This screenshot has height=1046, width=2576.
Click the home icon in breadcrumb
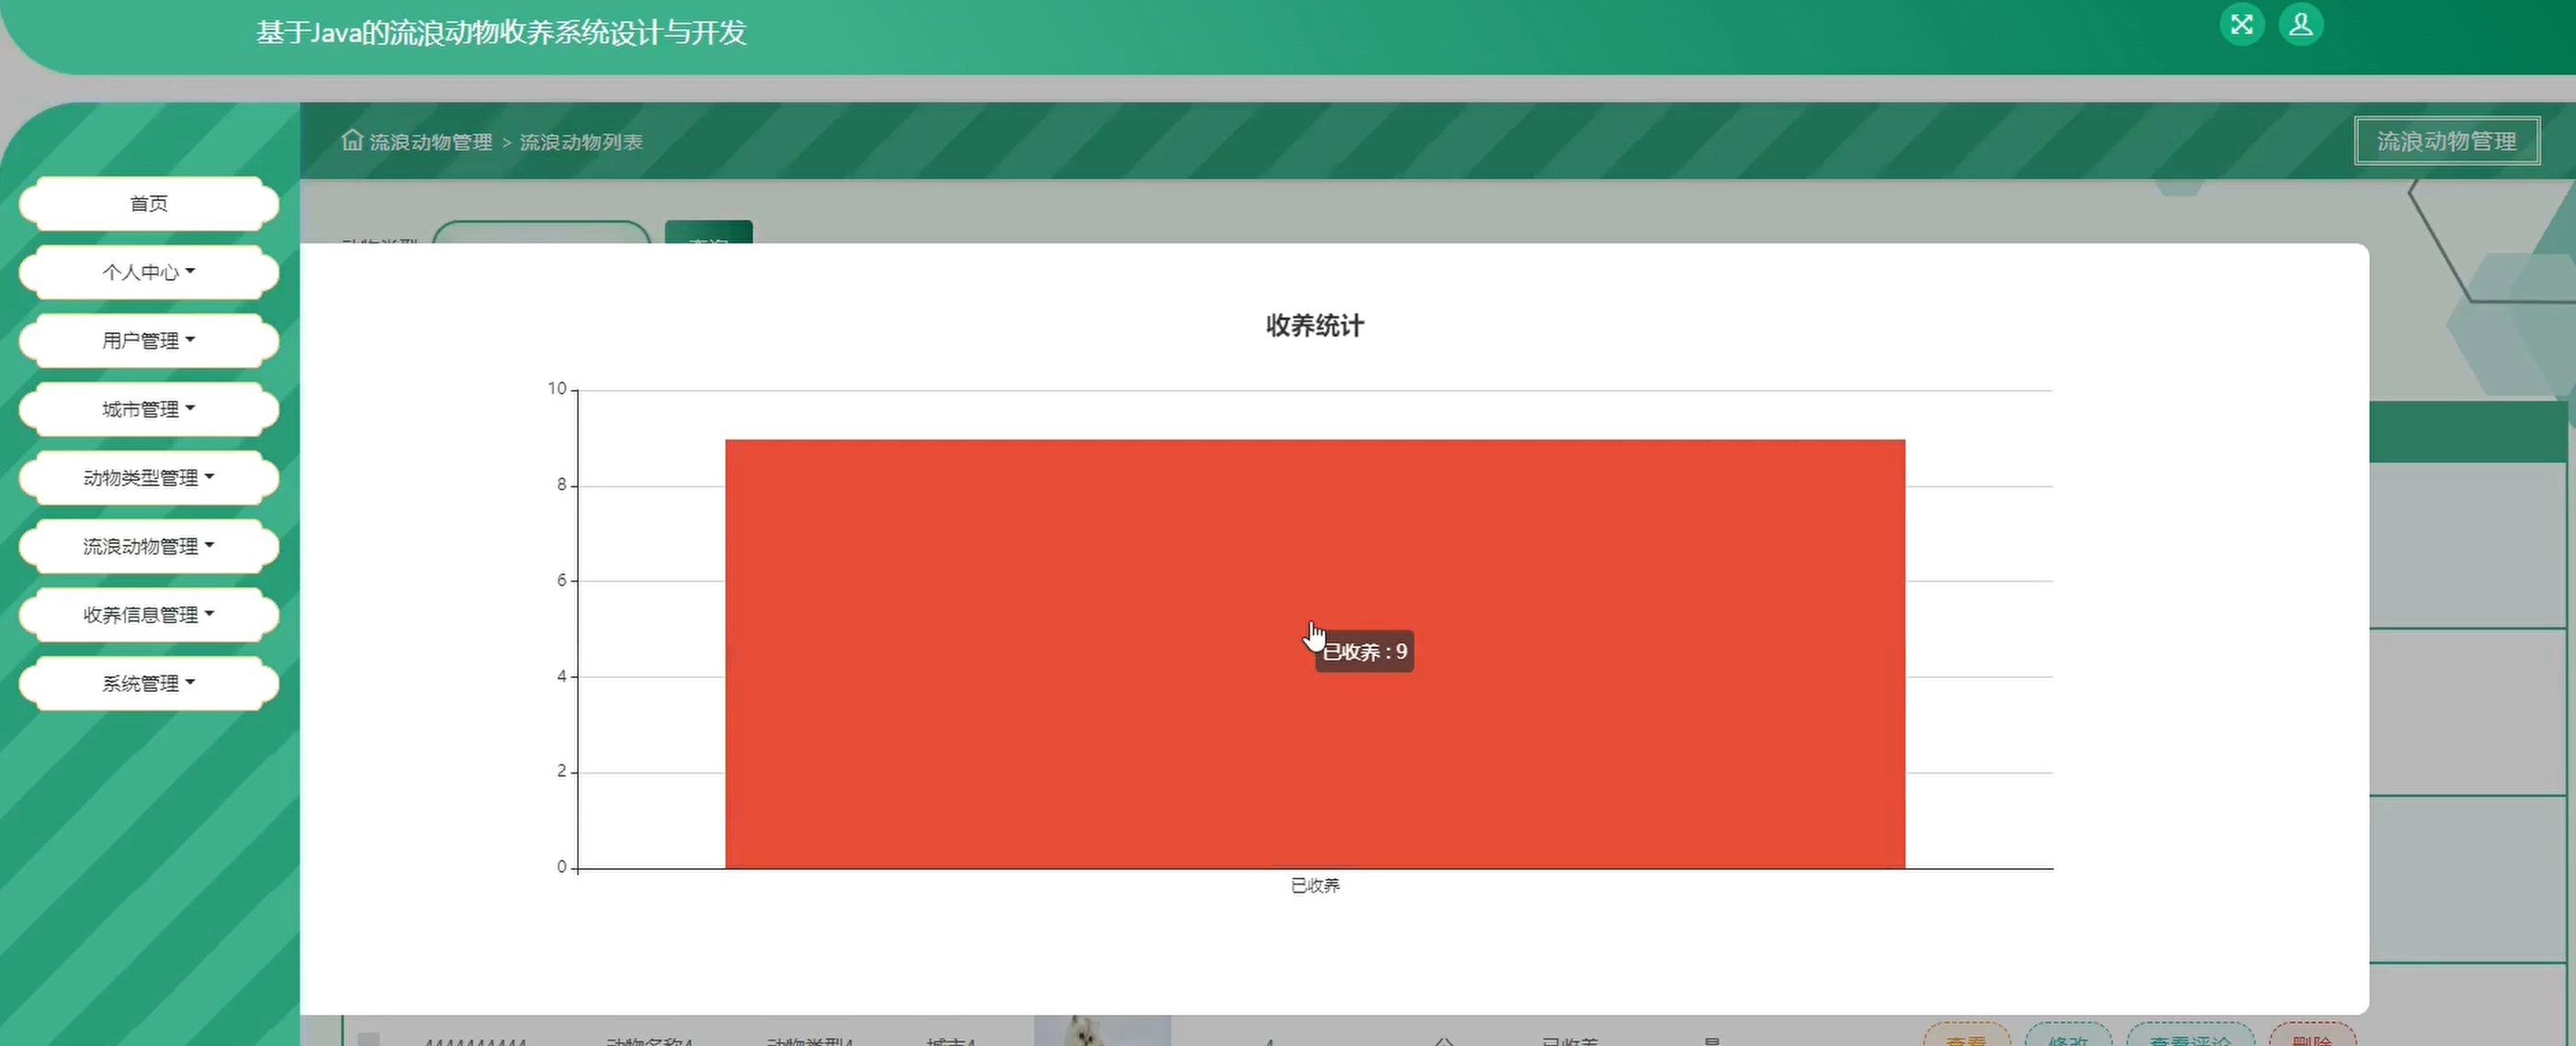(x=352, y=141)
